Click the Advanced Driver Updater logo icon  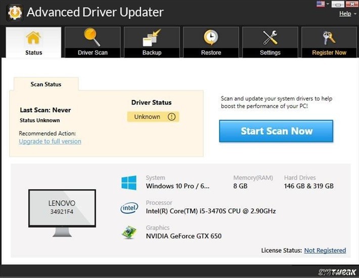coord(15,13)
